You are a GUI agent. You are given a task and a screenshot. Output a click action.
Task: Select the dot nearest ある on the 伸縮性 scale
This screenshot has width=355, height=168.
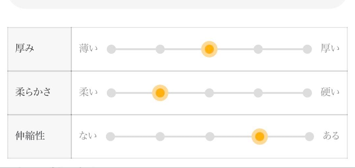(309, 136)
